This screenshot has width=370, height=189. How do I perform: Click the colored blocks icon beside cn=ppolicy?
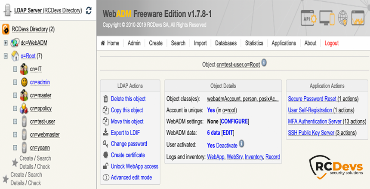coord(24,108)
